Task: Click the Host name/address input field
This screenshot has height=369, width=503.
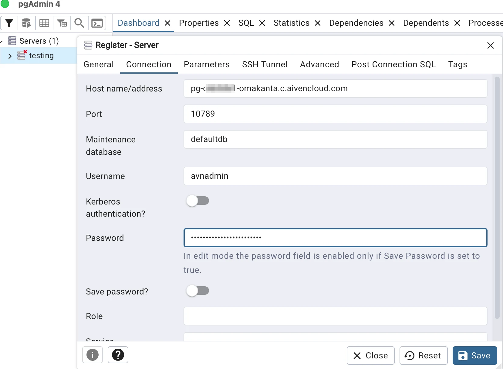Action: pyautogui.click(x=335, y=88)
